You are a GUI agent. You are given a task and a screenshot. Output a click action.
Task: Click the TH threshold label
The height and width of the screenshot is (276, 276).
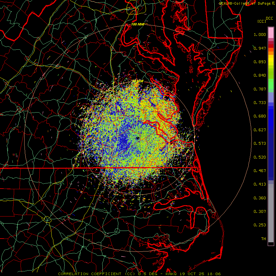[x=263, y=239]
